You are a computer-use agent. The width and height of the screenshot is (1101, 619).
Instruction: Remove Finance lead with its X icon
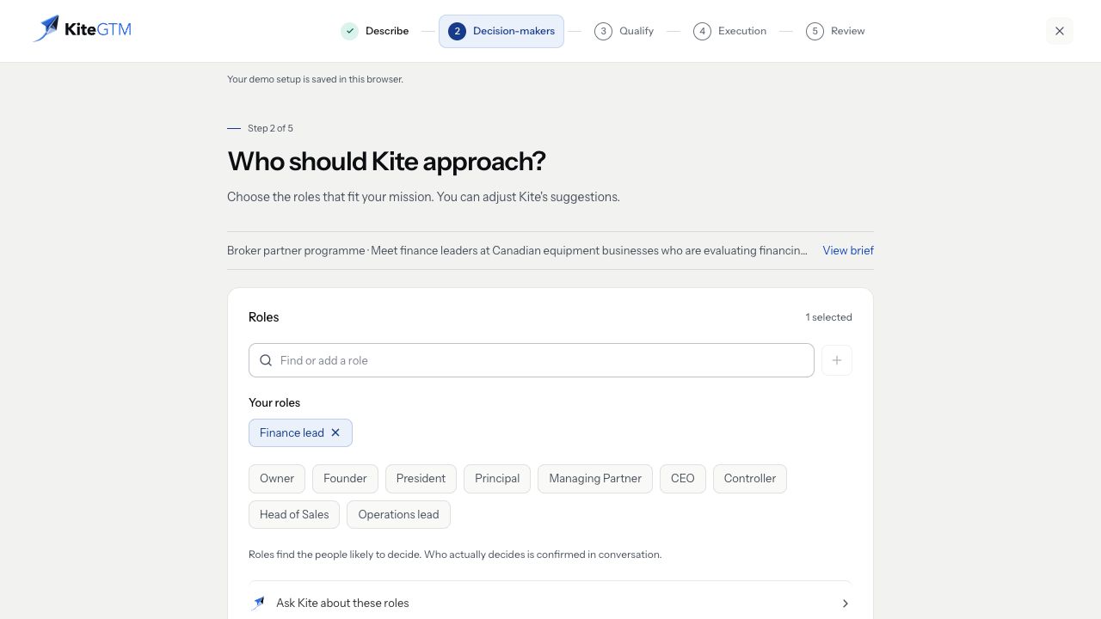click(x=335, y=432)
